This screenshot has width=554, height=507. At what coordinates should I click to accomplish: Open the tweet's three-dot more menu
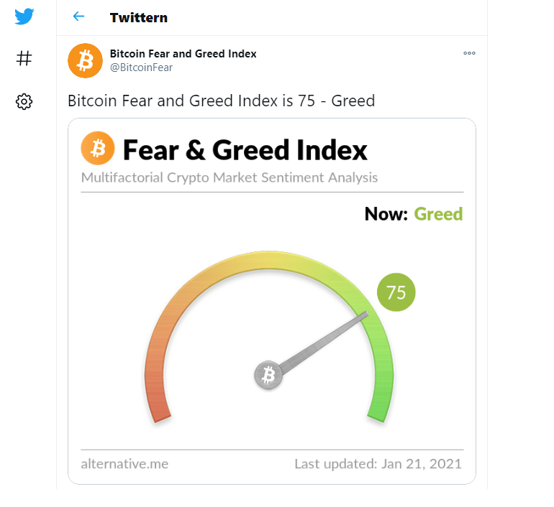coord(469,53)
